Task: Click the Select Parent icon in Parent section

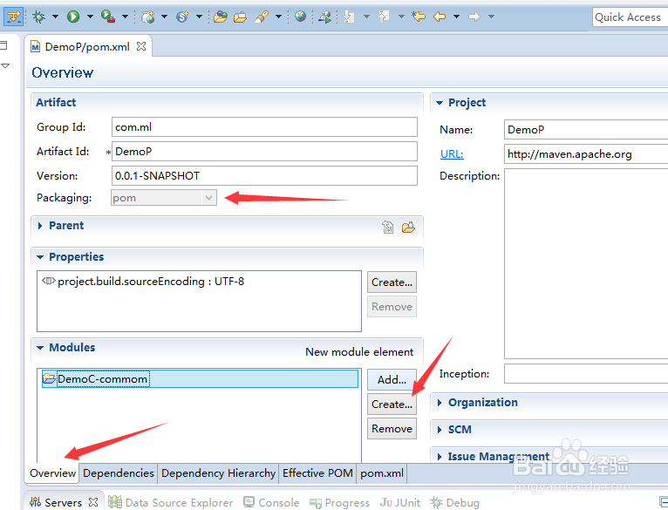Action: pyautogui.click(x=388, y=227)
